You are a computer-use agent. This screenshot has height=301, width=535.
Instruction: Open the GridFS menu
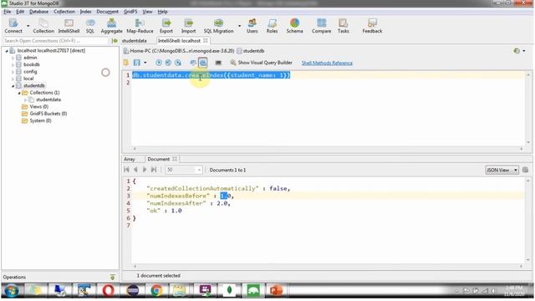[x=130, y=12]
